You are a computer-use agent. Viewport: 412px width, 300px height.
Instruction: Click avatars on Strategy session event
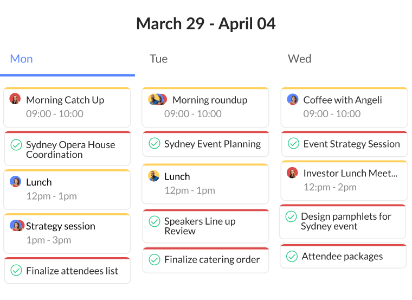tap(17, 225)
